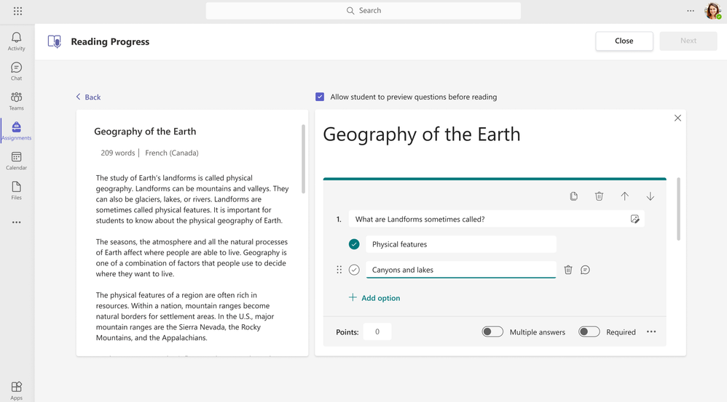Screen dimensions: 727x402
Task: Select Assignments in the sidebar
Action: pyautogui.click(x=16, y=131)
